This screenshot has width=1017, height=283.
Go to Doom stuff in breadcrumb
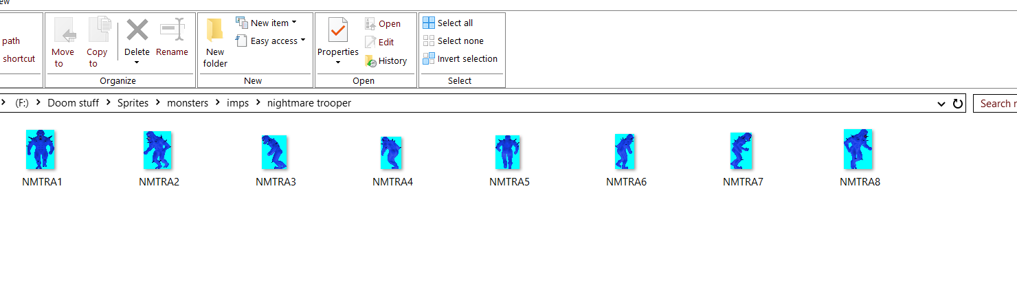pos(73,103)
